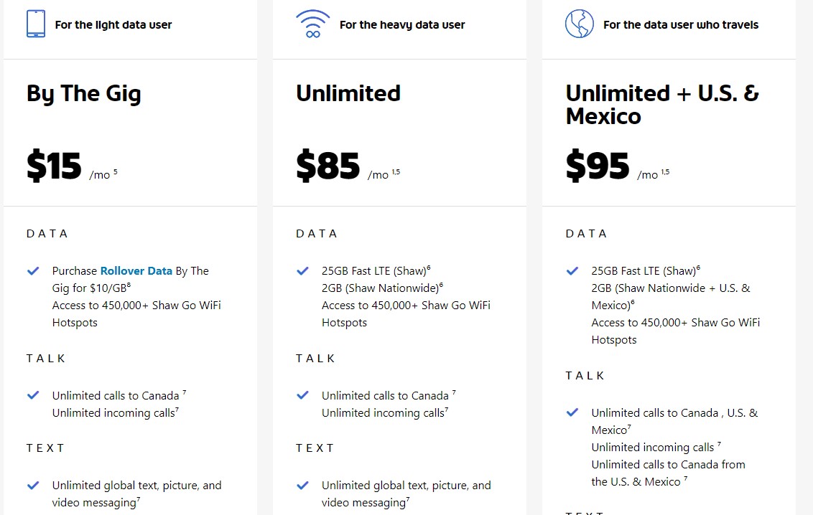Click the For the heavy data user label
Screen dimensions: 813x515
pos(401,24)
